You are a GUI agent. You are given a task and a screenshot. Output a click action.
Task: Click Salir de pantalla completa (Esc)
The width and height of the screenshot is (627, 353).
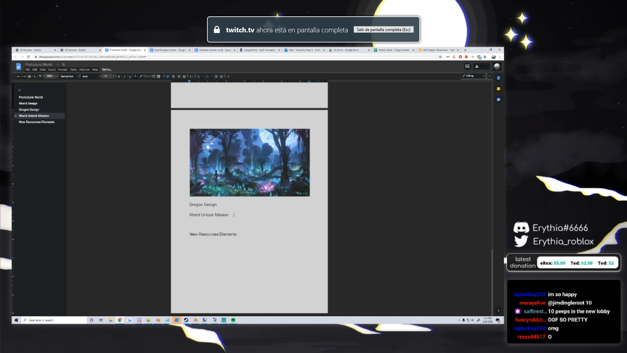point(383,30)
